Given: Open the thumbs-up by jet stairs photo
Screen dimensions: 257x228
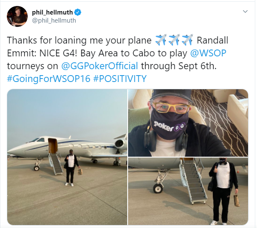Looking at the screenshot, I should click(188, 191).
